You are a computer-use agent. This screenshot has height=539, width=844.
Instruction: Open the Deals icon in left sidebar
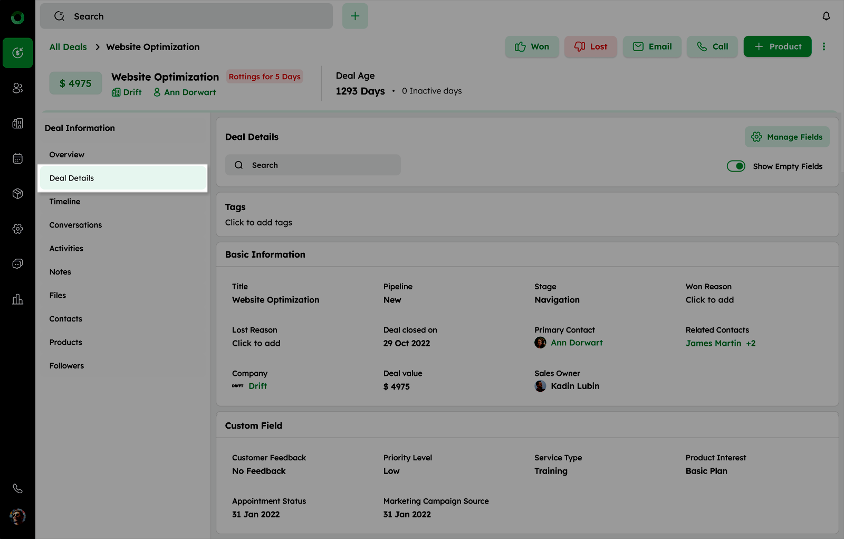(17, 53)
